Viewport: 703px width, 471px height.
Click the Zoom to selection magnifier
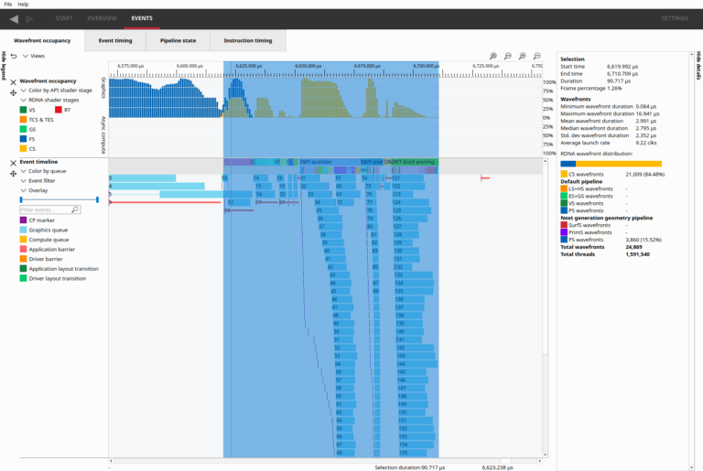pyautogui.click(x=493, y=56)
